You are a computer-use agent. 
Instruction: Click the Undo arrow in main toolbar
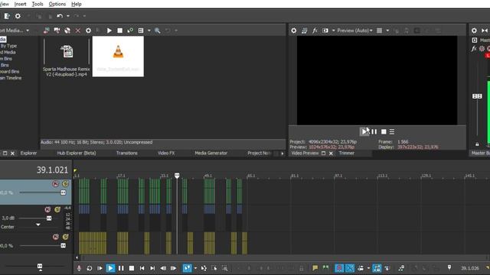(60, 16)
